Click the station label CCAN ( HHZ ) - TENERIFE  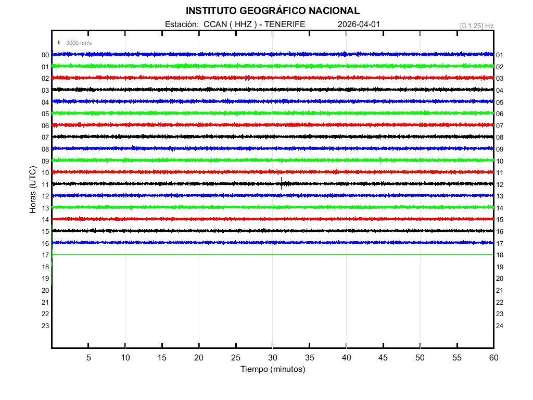point(235,24)
